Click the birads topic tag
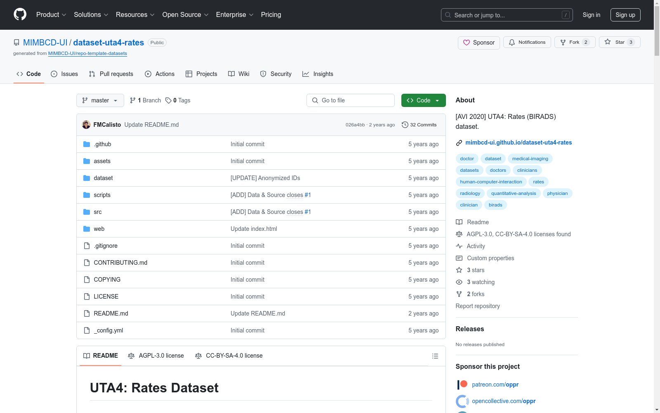Screen dimensions: 660x413 495,205
